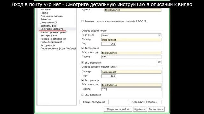Open Налаштування проксі section
The width and height of the screenshot is (204, 114).
53,32
